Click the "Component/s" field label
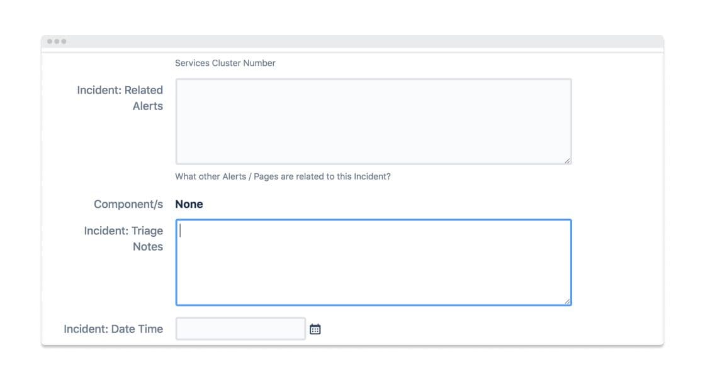This screenshot has width=705, height=380. click(128, 204)
